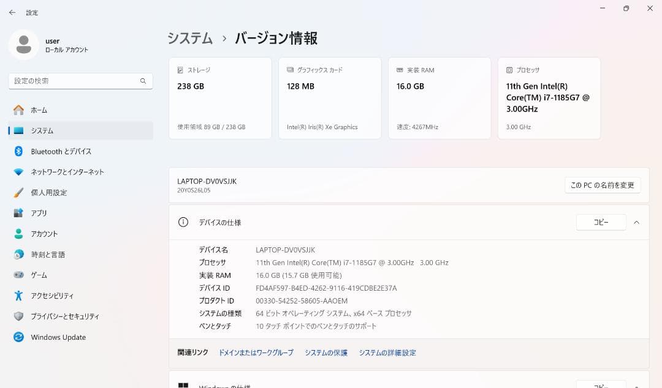
Task: Open ゲーム settings
Action: 37,275
